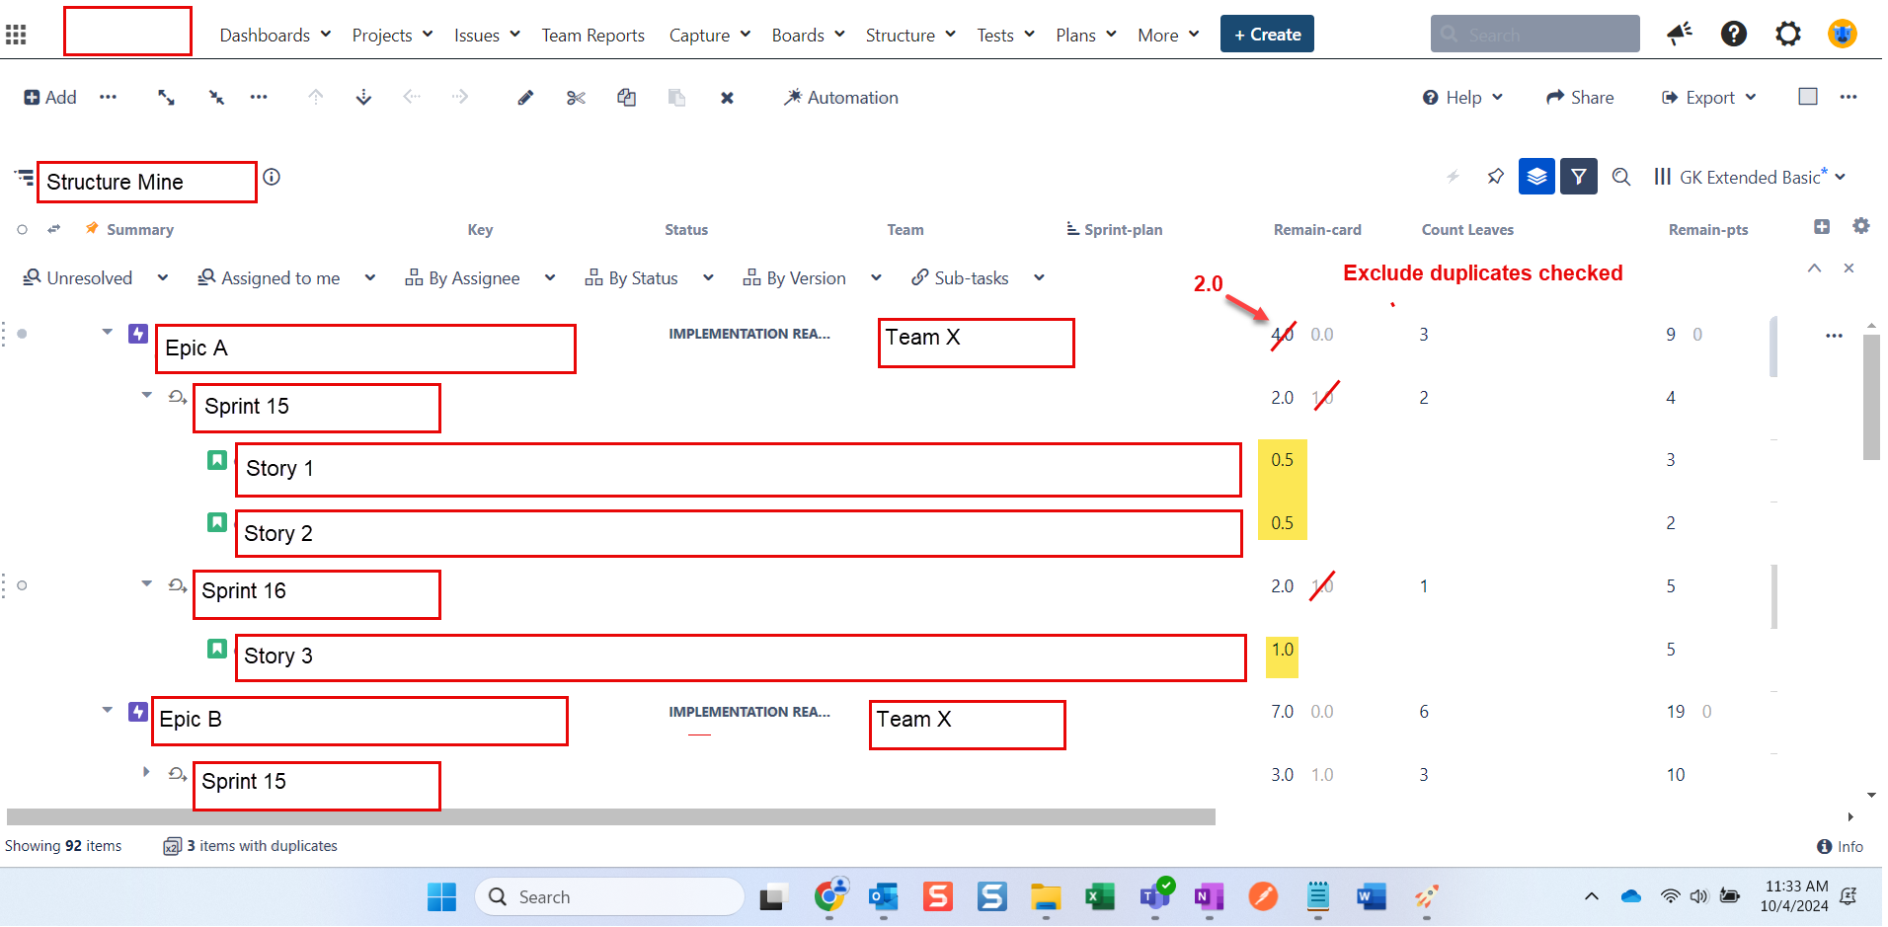This screenshot has width=1888, height=927.
Task: Expand Sprint 15 under Epic B
Action: 146,772
